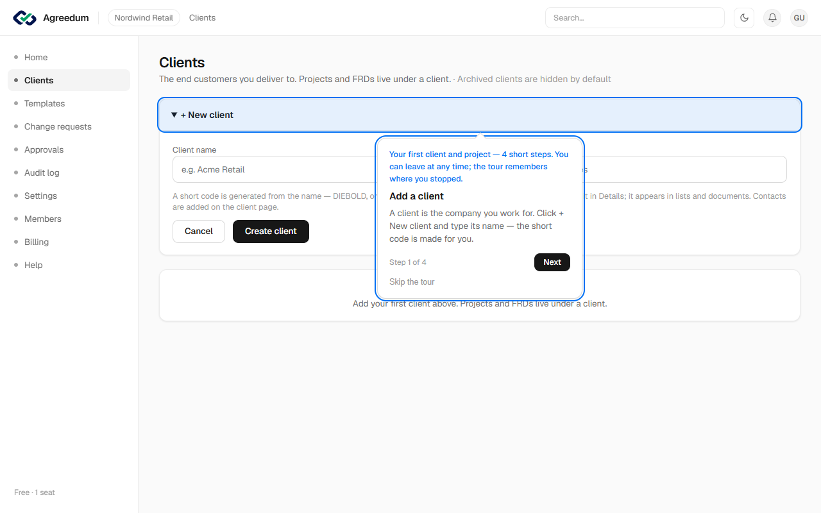821x513 pixels.
Task: Open Members in sidebar
Action: tap(69, 219)
